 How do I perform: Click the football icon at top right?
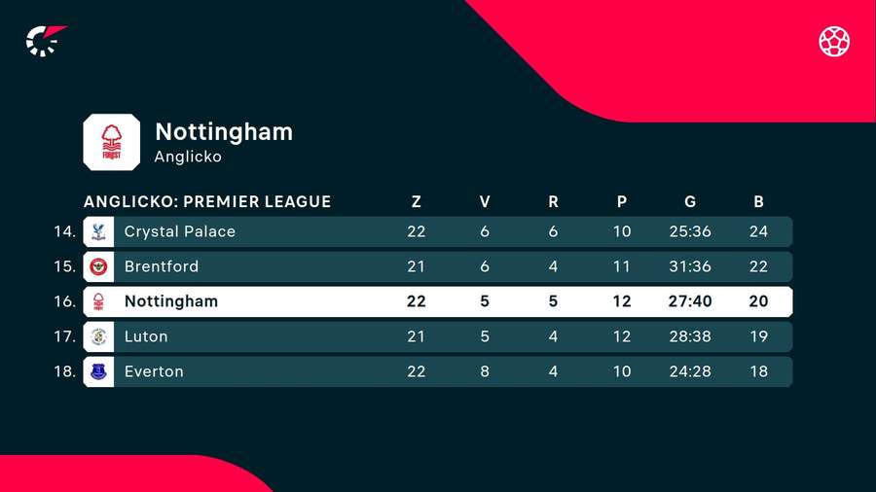(834, 41)
